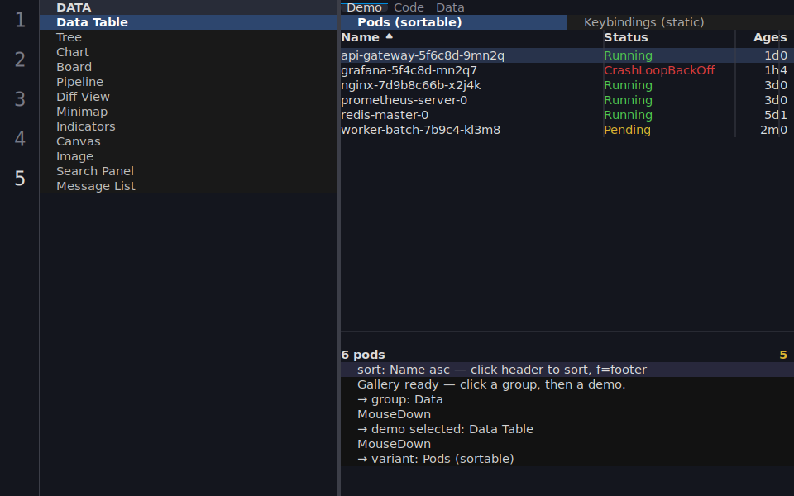Choose the Pipeline demo
Image resolution: width=794 pixels, height=496 pixels.
tap(189, 82)
